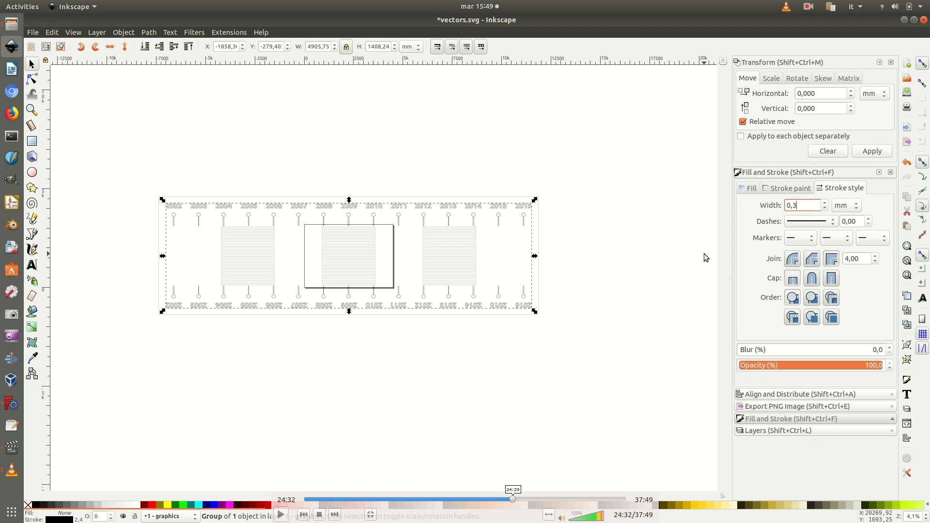Select the Zoom magnifier tool

(32, 110)
